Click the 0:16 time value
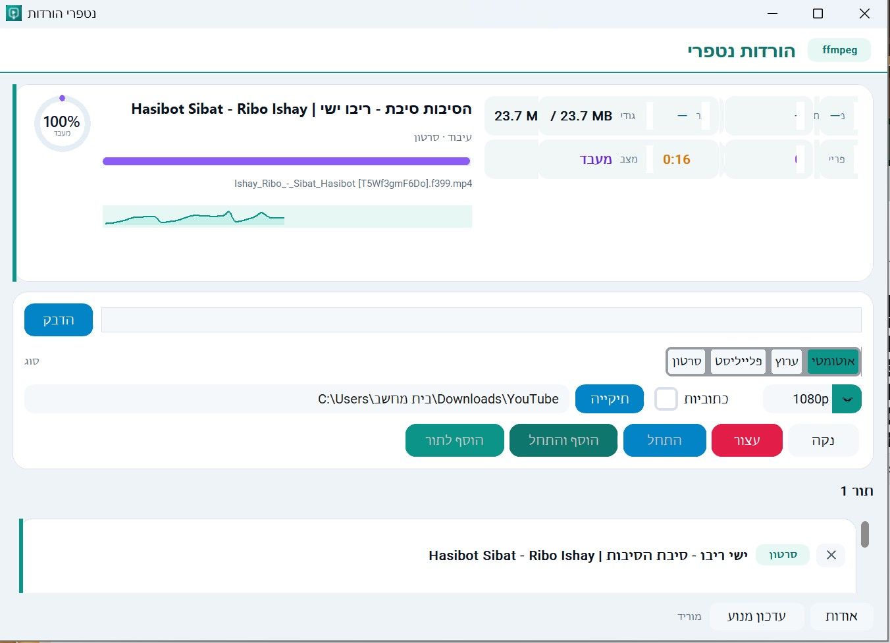The width and height of the screenshot is (890, 643). click(x=677, y=159)
